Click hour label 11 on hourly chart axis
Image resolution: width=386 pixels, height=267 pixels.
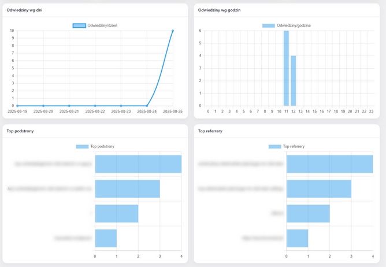[x=286, y=112]
